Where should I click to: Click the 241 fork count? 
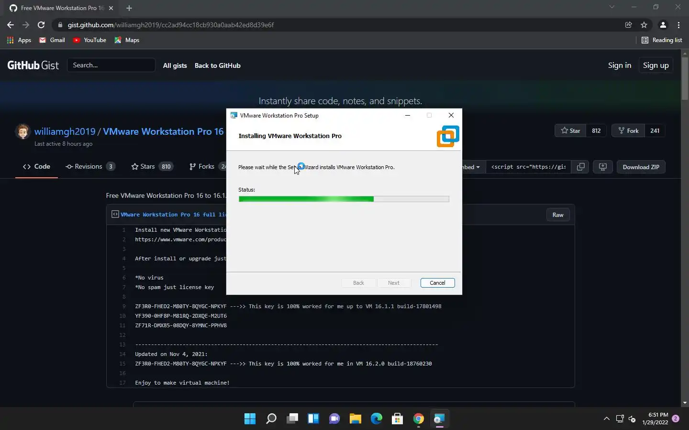pyautogui.click(x=655, y=131)
